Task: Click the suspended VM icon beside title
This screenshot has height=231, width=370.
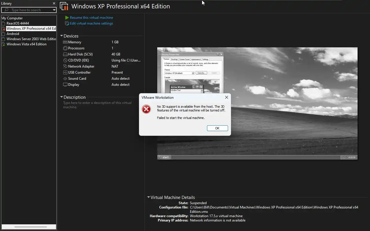Action: coord(64,6)
